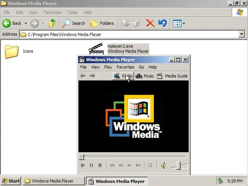
Task: Click the Pause button in the media player
Action: (91, 165)
